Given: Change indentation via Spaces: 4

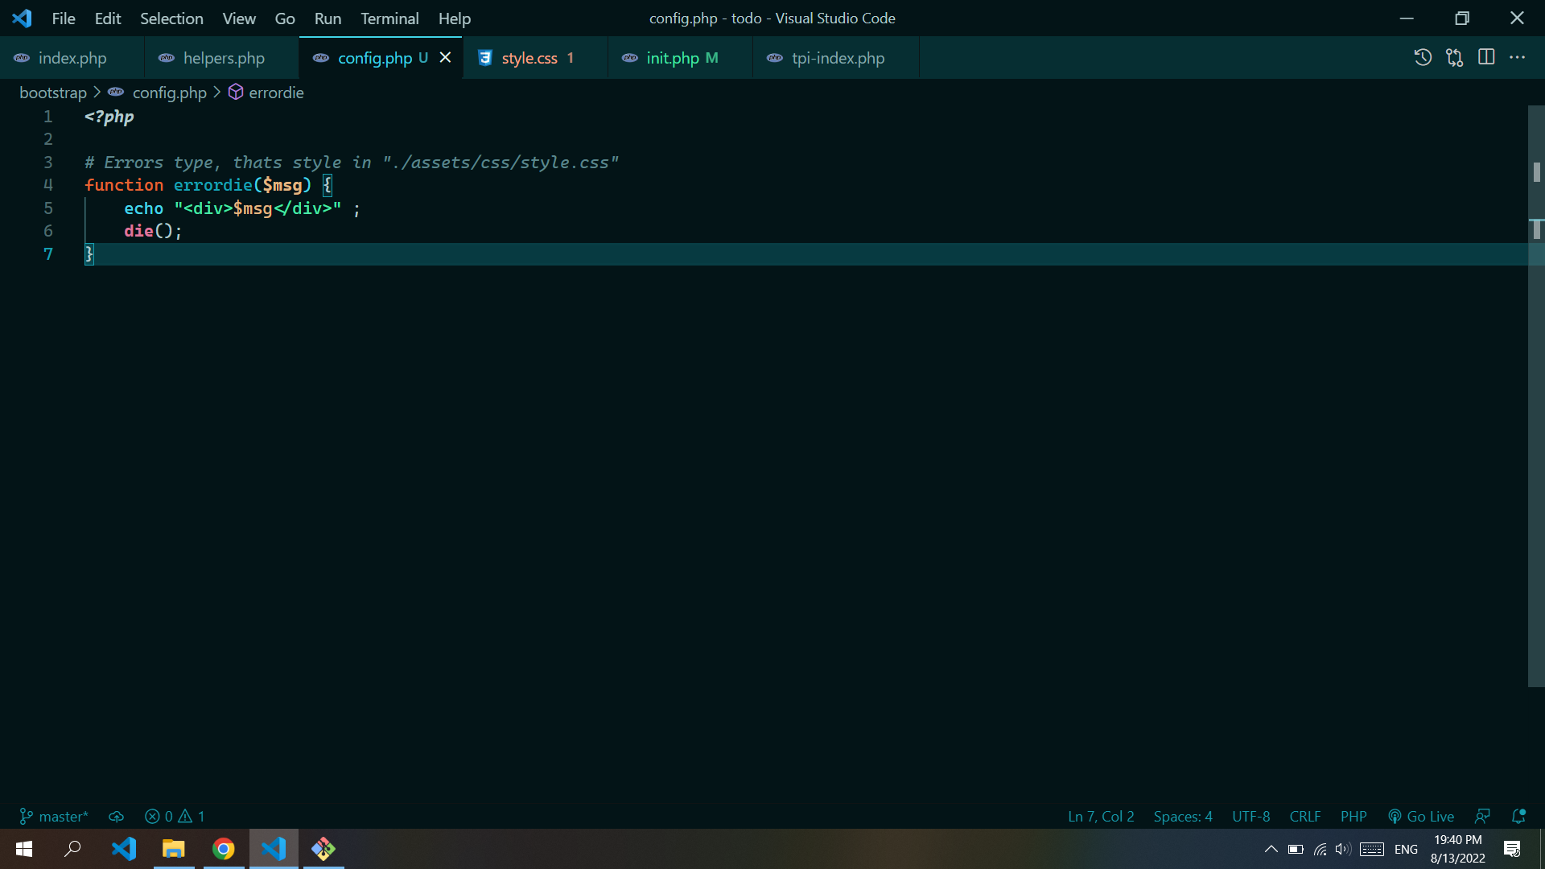Looking at the screenshot, I should click(1183, 816).
